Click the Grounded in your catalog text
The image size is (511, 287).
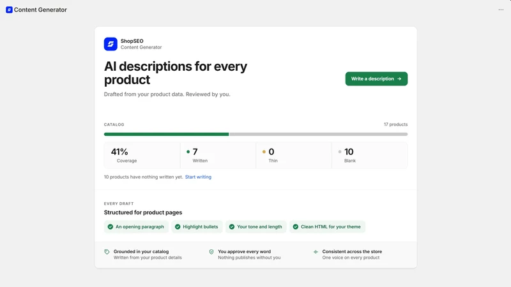tap(141, 251)
